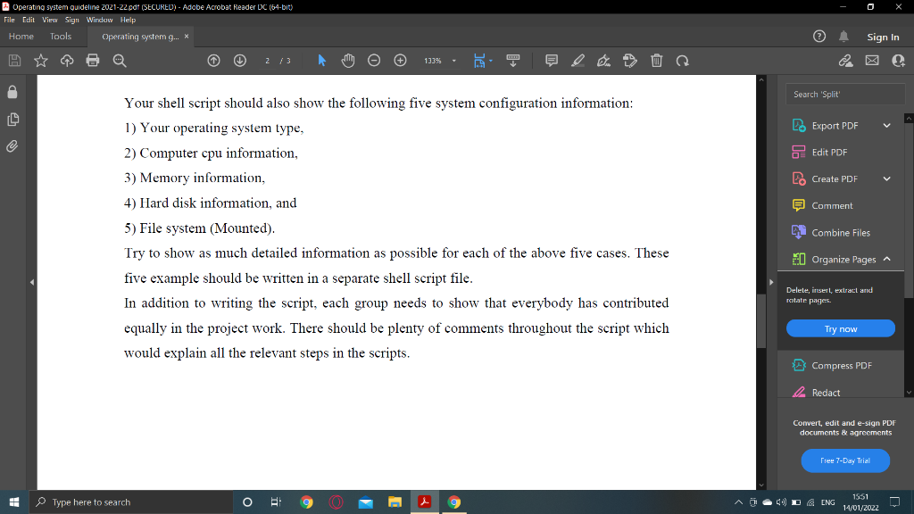Viewport: 914px width, 514px height.
Task: Expand the Export PDF options chevron
Action: 886,125
